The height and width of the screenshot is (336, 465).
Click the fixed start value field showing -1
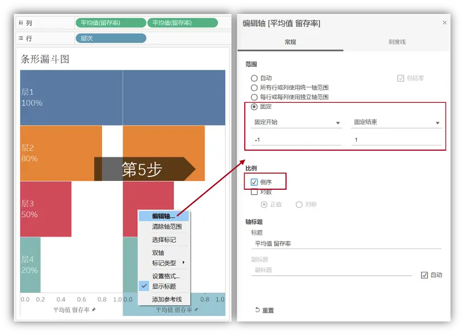click(297, 140)
